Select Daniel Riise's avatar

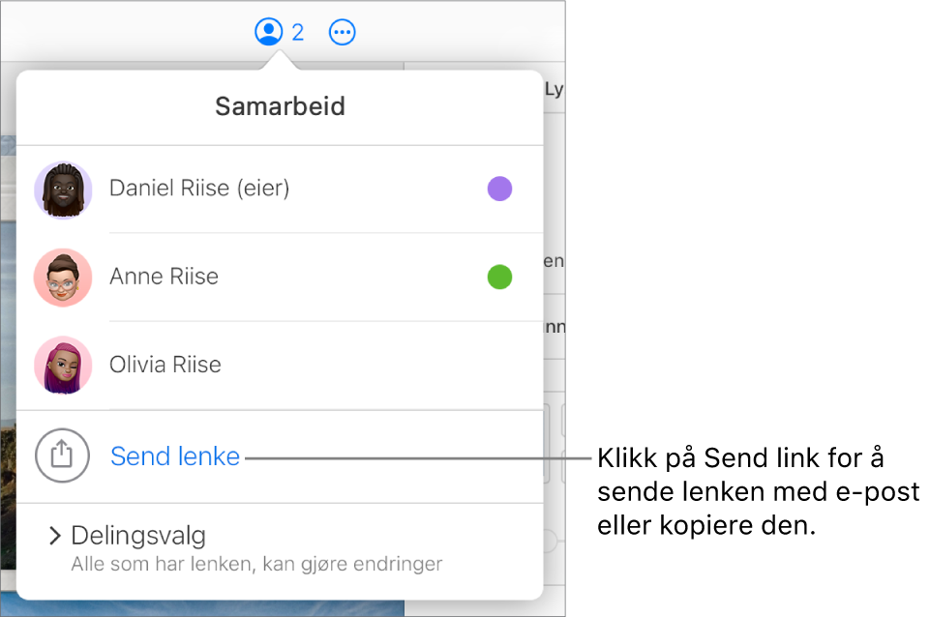62,190
